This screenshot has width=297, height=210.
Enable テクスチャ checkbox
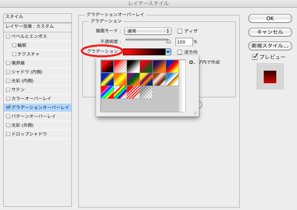[x=14, y=54]
